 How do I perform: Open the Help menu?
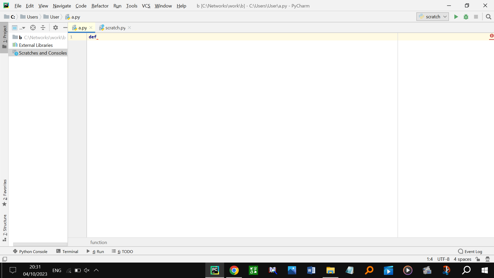(x=181, y=6)
